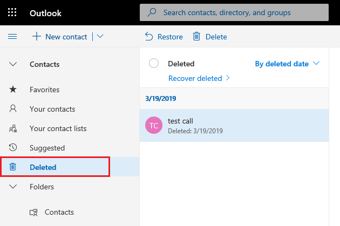Image resolution: width=340 pixels, height=226 pixels.
Task: Click the Outlook brand title
Action: 45,13
